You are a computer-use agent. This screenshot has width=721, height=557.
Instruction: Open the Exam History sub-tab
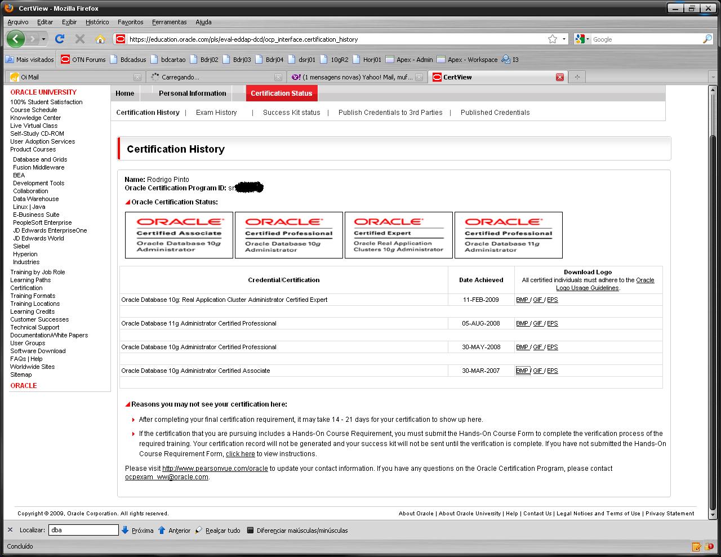coord(216,113)
